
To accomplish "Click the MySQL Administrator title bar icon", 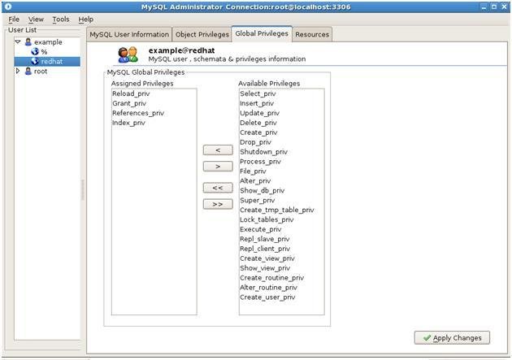I will coord(8,7).
